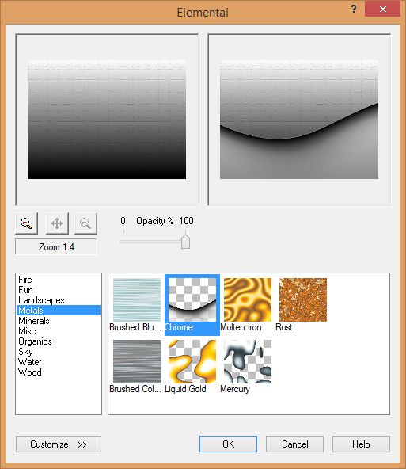Click the Cancel button
This screenshot has width=406, height=469.
pyautogui.click(x=294, y=444)
